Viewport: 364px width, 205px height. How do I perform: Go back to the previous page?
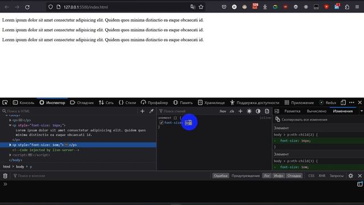[7, 7]
